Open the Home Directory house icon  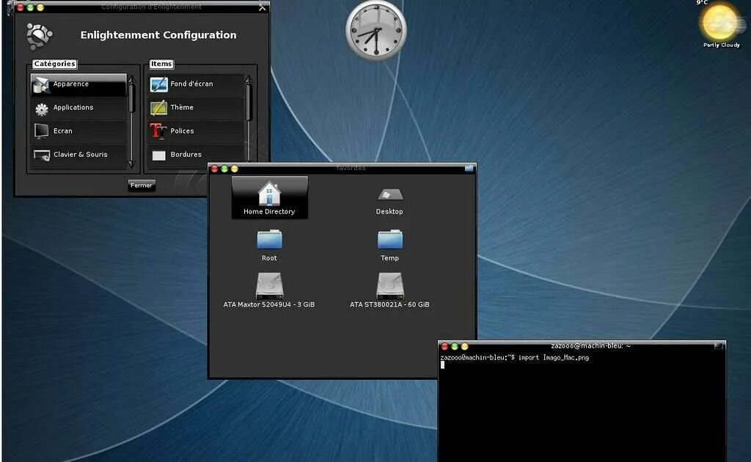pos(269,194)
